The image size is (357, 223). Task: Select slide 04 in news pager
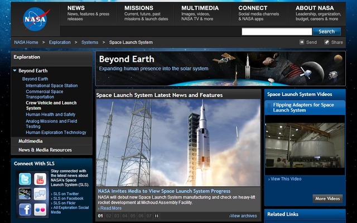tap(125, 216)
